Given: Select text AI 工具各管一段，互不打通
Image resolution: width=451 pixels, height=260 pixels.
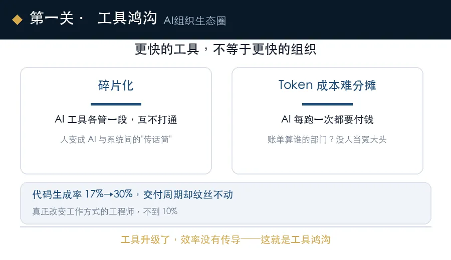Looking at the screenshot, I should pos(116,119).
